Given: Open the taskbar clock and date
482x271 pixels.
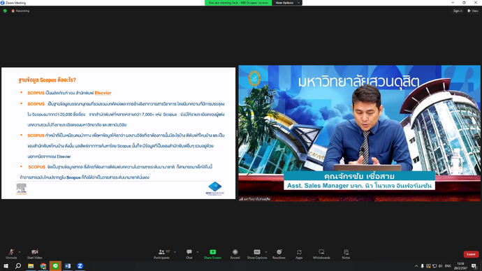Looking at the screenshot, I should coord(460,266).
